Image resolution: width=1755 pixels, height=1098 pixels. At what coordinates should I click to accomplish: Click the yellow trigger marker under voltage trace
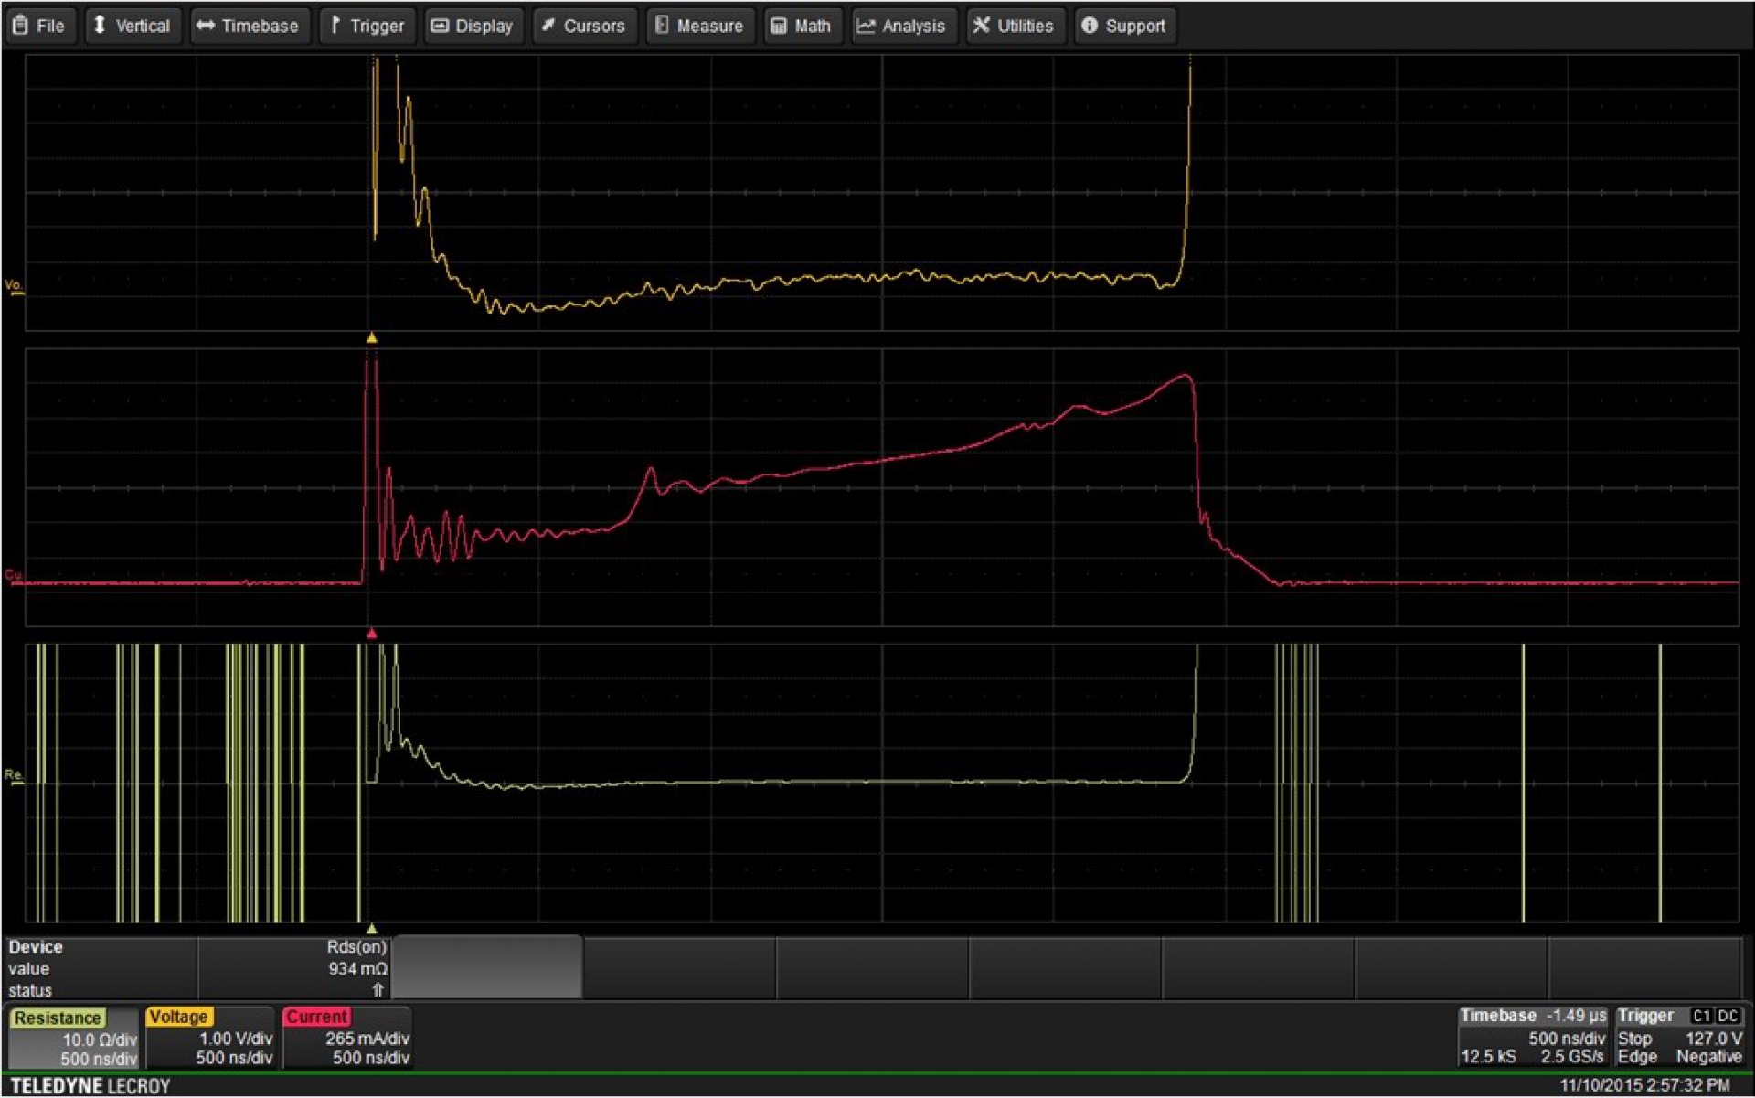point(372,338)
